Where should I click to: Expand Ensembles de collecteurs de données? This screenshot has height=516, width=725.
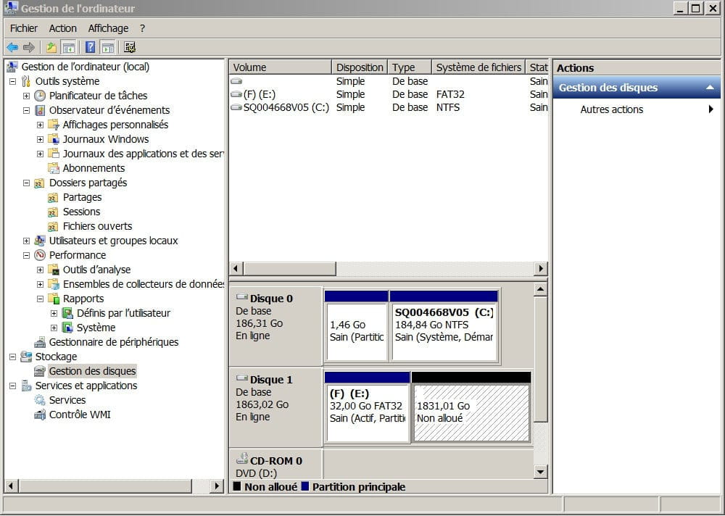pyautogui.click(x=40, y=284)
